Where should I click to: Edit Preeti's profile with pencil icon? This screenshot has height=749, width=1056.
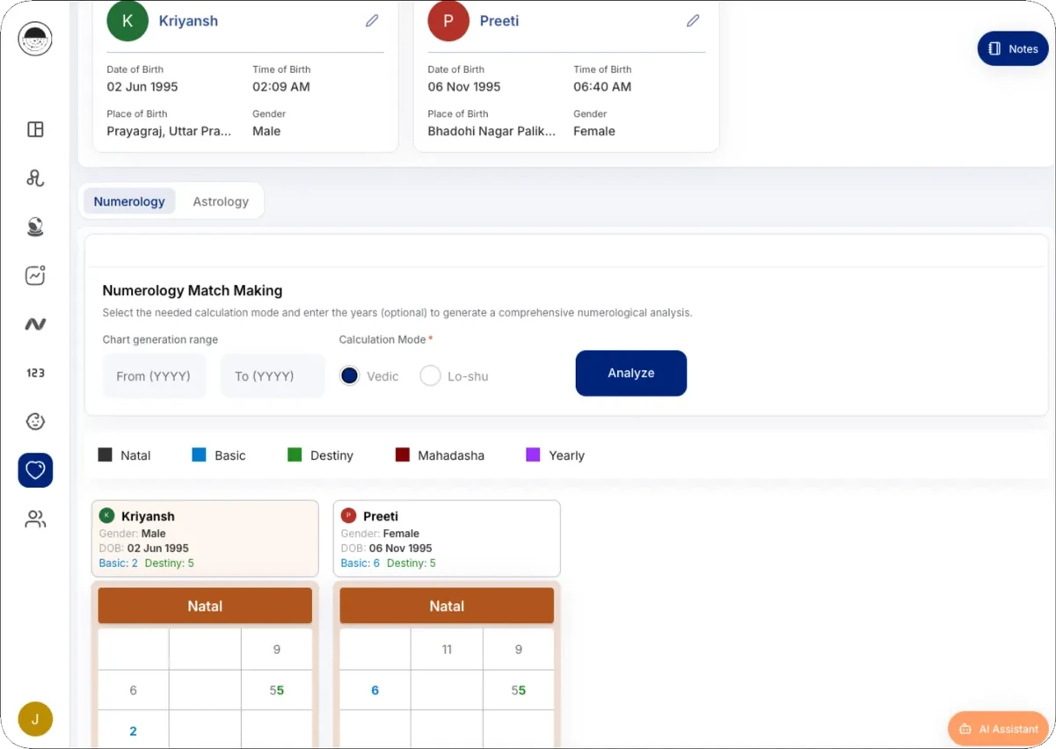tap(693, 20)
